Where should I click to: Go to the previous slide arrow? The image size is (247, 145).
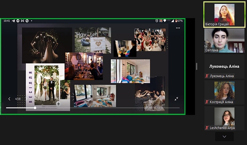[x=9, y=99]
